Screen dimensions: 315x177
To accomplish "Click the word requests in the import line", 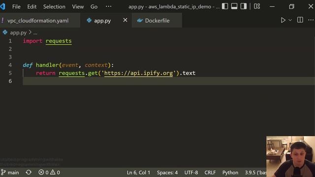I will 59,41.
